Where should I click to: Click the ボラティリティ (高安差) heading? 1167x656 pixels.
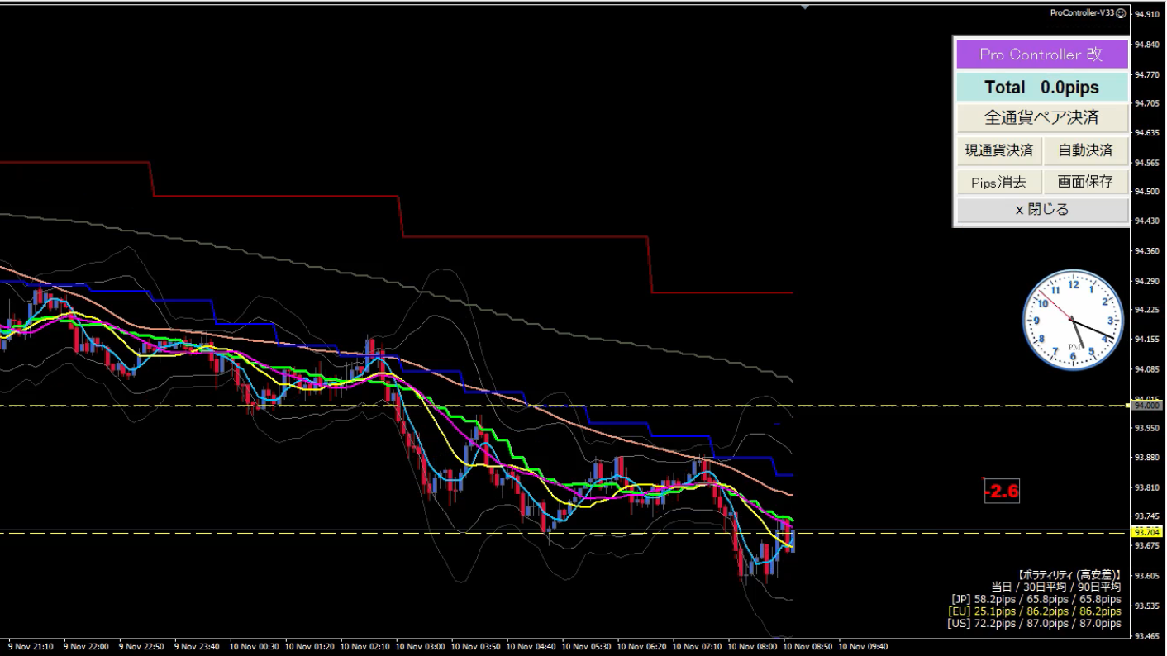coord(1069,574)
